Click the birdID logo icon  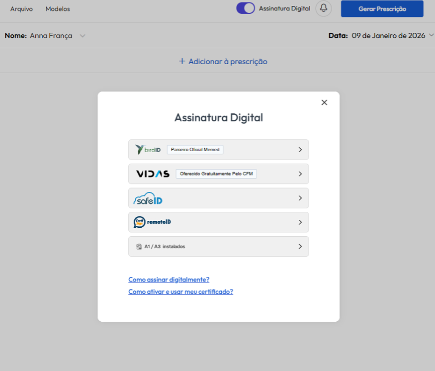[148, 149]
